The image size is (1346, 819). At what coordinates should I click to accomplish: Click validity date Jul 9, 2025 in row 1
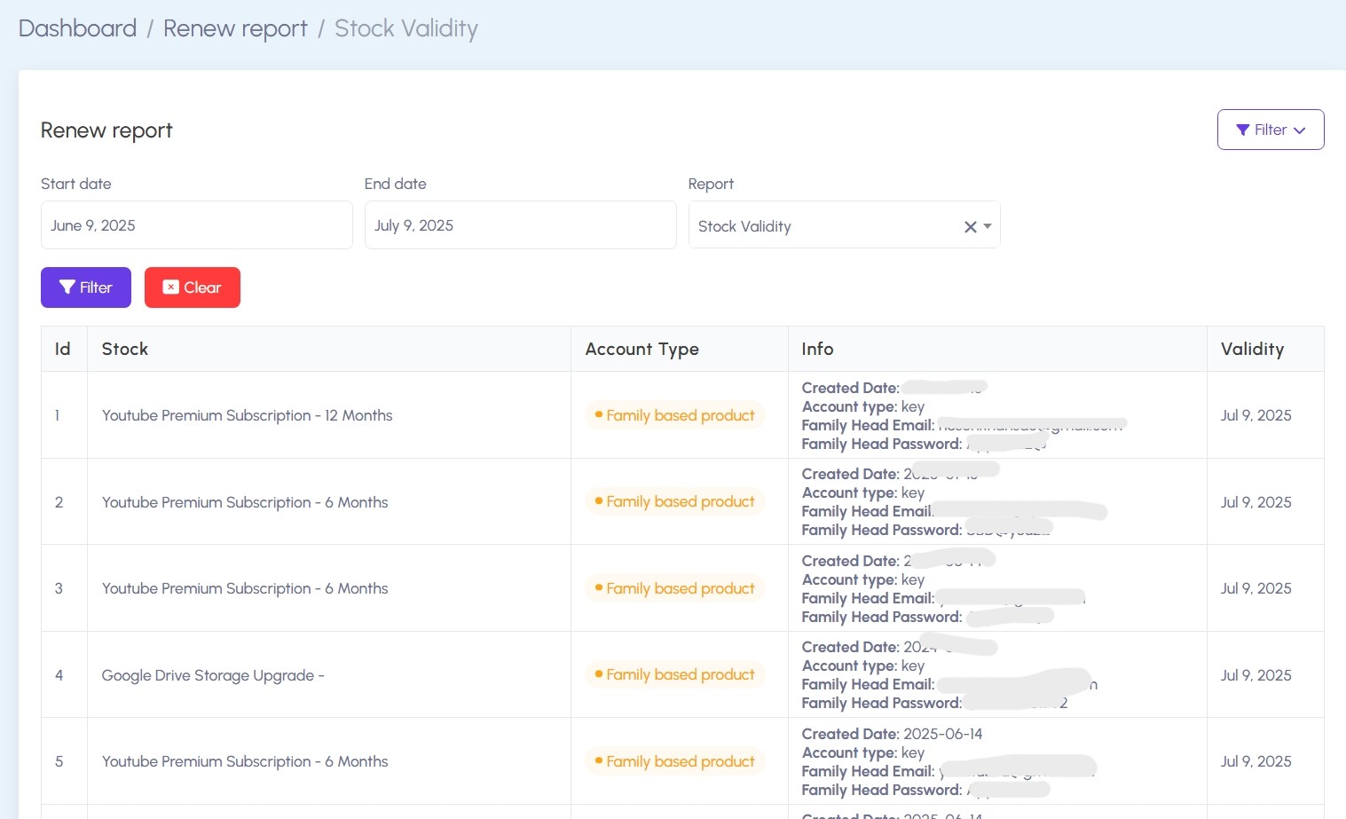(1255, 415)
